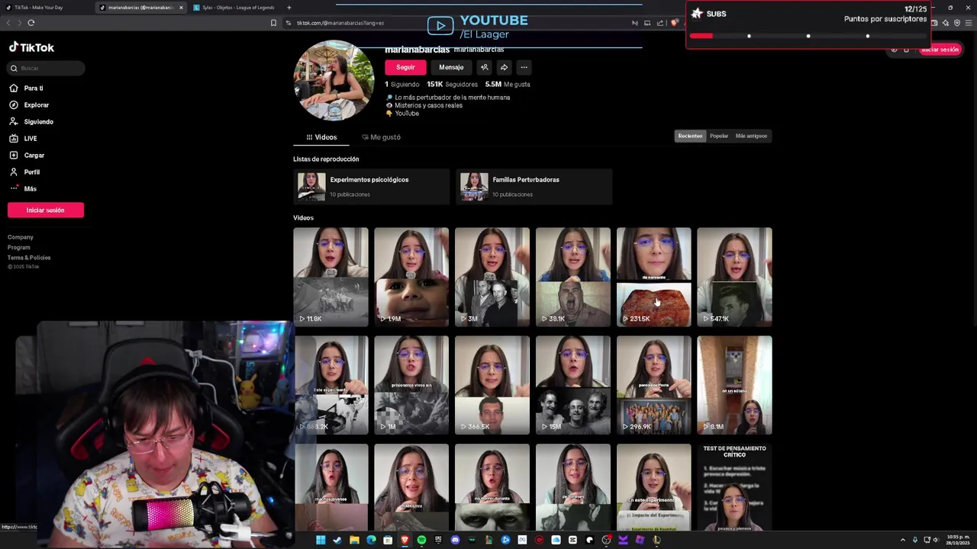
Task: Open Spotify from the taskbar
Action: pos(421,540)
